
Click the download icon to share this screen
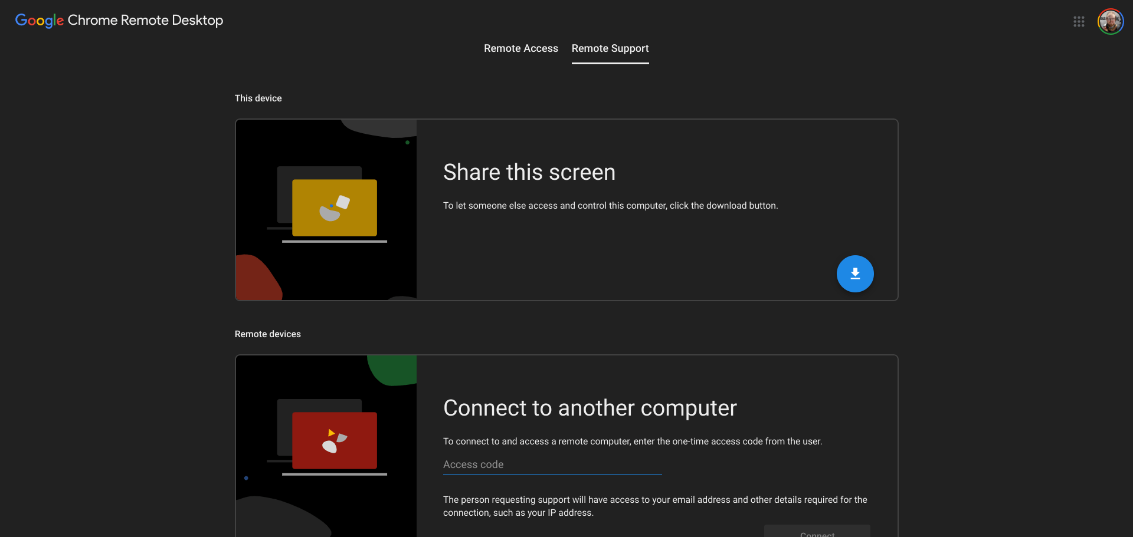(x=855, y=274)
